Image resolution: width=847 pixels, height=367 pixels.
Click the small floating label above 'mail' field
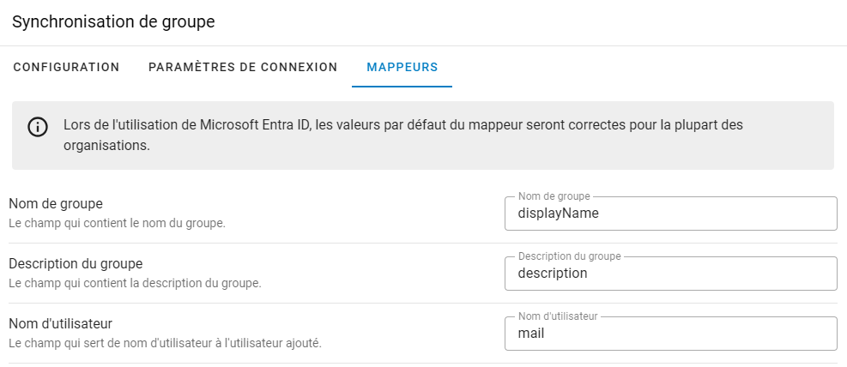click(x=558, y=316)
